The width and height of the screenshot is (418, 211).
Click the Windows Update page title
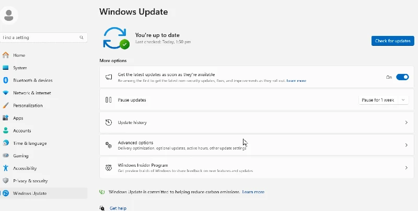point(134,11)
